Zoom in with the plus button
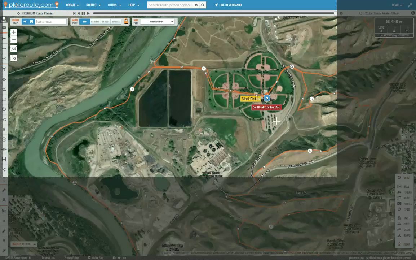The height and width of the screenshot is (260, 416). [14, 32]
